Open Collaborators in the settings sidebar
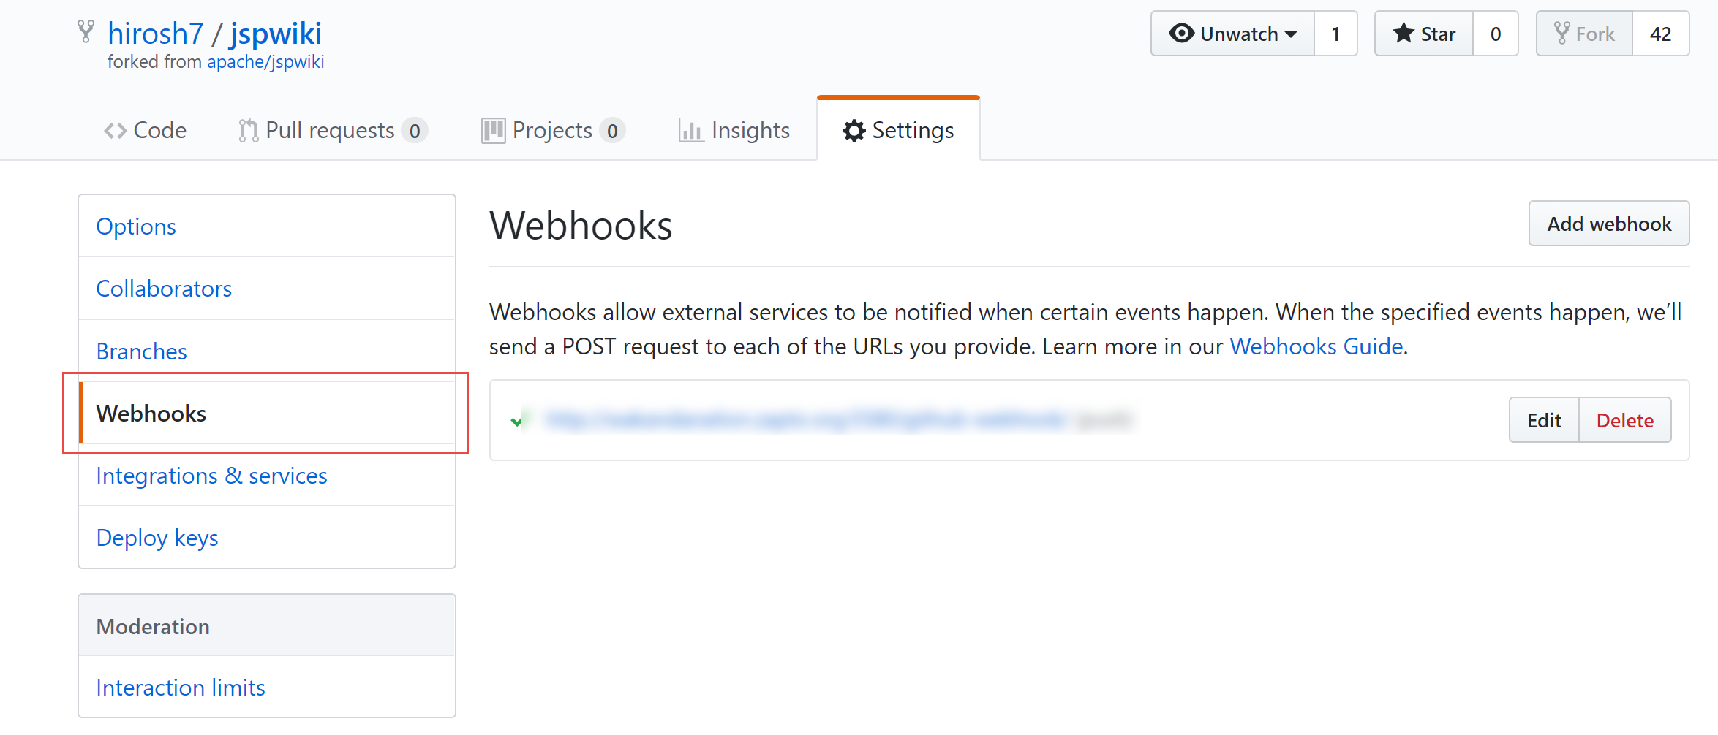The height and width of the screenshot is (735, 1718). click(267, 289)
